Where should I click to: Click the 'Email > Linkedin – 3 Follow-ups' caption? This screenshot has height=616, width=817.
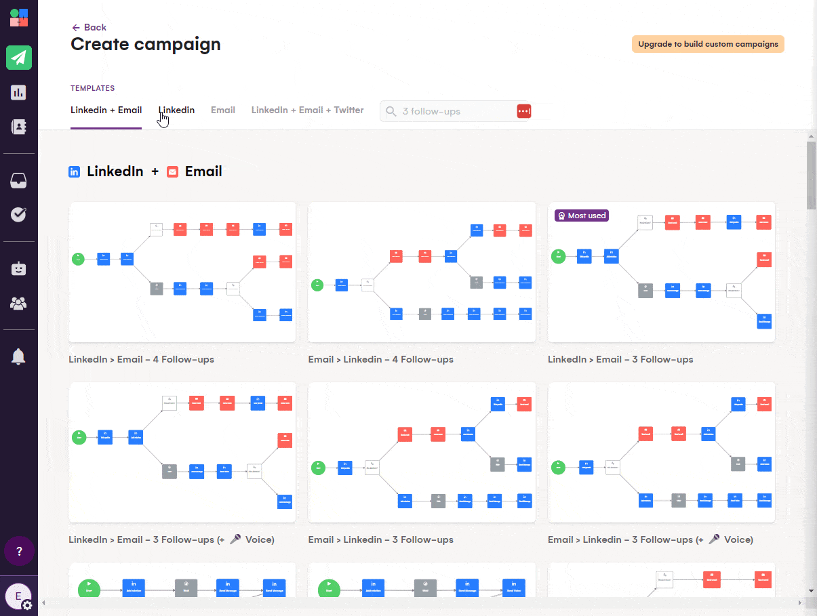(x=381, y=539)
